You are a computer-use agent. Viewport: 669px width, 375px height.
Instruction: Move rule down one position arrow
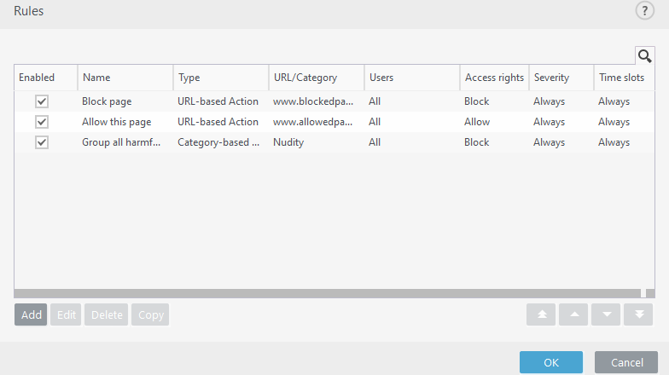pos(606,314)
